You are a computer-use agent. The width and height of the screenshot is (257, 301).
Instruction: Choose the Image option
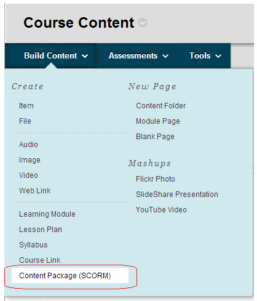click(x=30, y=160)
